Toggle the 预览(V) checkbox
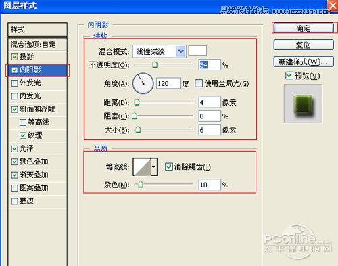 289,76
